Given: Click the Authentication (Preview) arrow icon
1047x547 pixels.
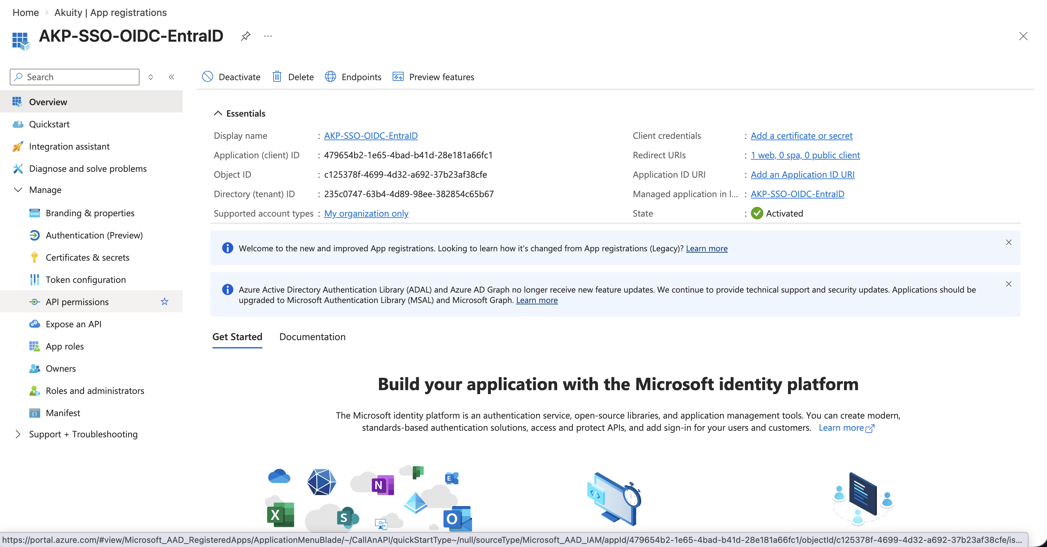Looking at the screenshot, I should point(35,235).
